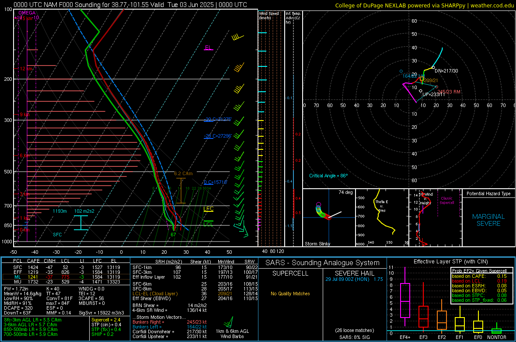Click the 1193m effective inflow label

tap(59, 211)
